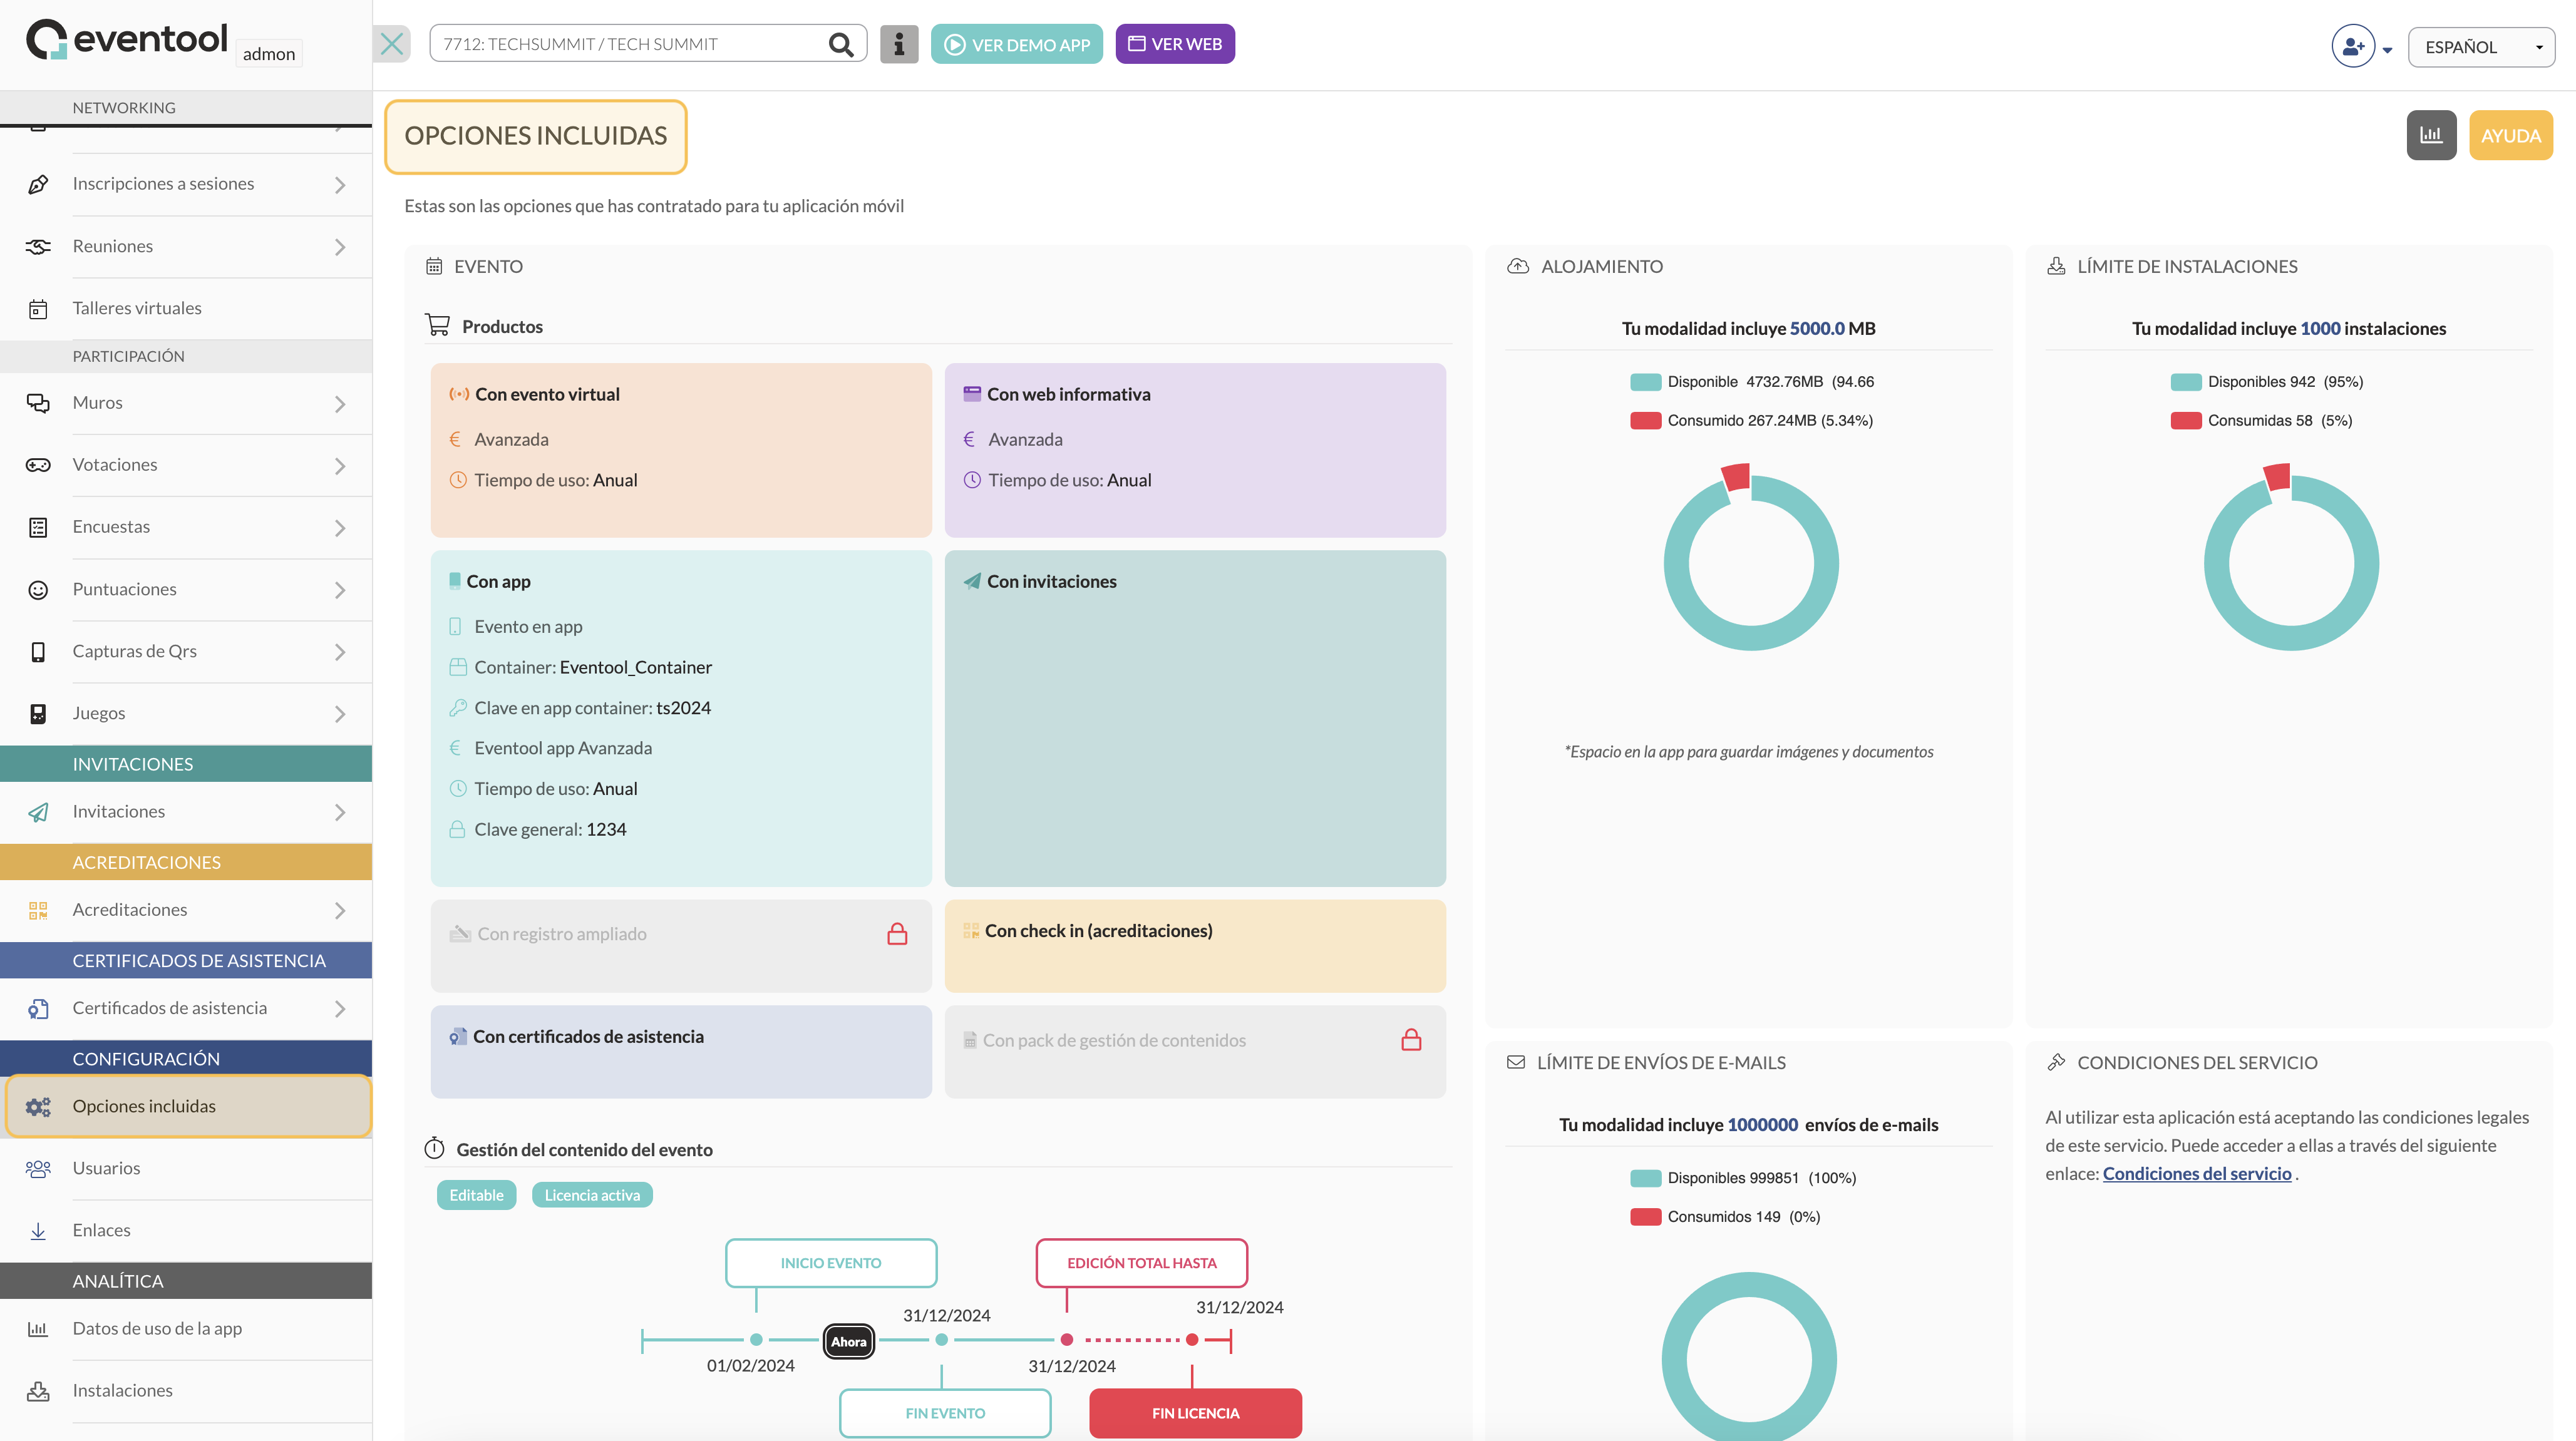
Task: Focus the event search input field
Action: 628,44
